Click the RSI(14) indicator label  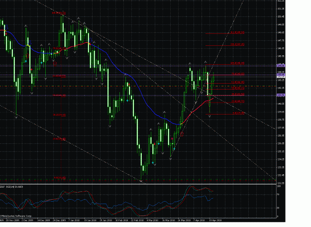point(14,187)
